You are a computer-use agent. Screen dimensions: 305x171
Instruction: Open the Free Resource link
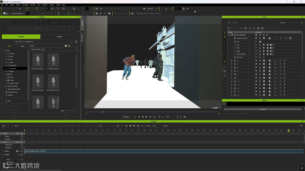12,92
